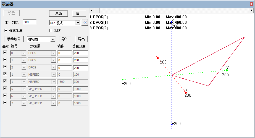Viewport: 255px width, 138px height.
Task: Toggle display checkbox for DPOS axis 1
Action: coord(5,60)
